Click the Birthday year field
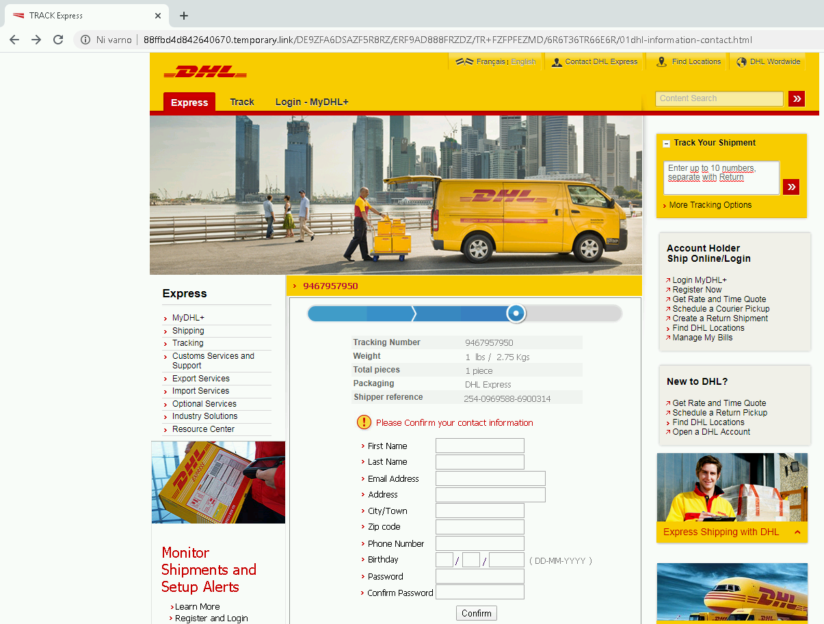 point(507,560)
